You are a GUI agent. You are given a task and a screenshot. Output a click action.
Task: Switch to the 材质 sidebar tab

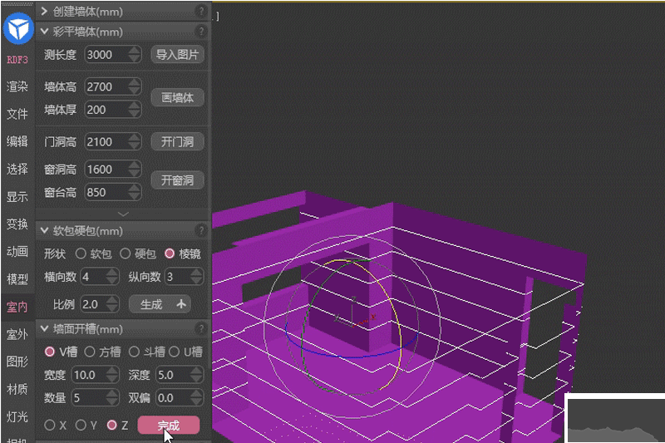pyautogui.click(x=17, y=388)
